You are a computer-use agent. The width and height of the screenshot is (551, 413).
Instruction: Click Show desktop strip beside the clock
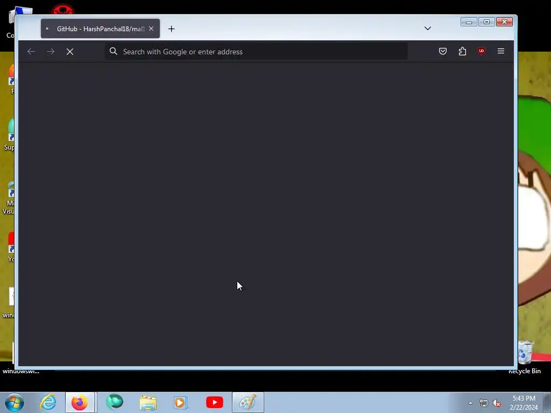[547, 402]
